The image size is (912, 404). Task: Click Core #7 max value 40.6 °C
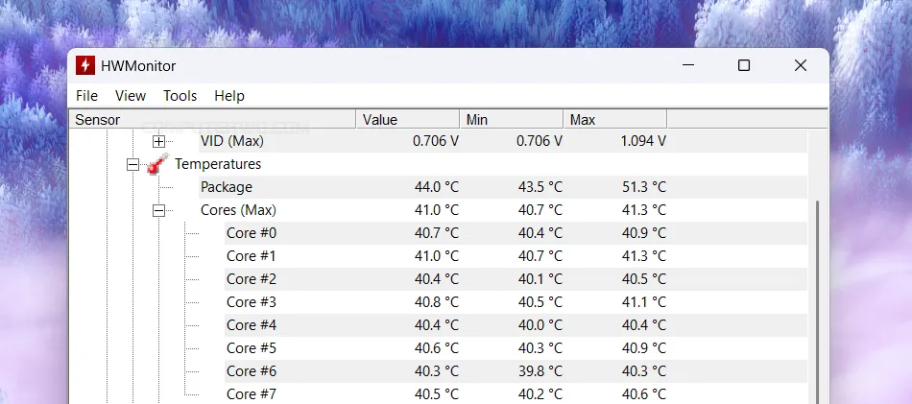[644, 394]
